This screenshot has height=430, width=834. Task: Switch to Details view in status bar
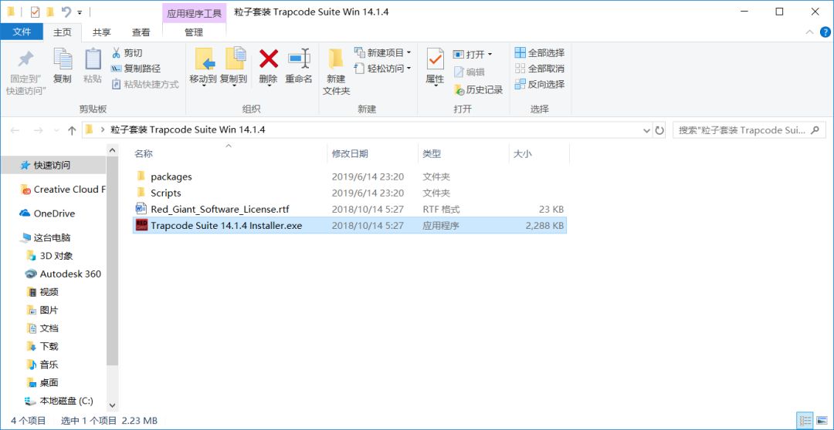[x=805, y=421]
